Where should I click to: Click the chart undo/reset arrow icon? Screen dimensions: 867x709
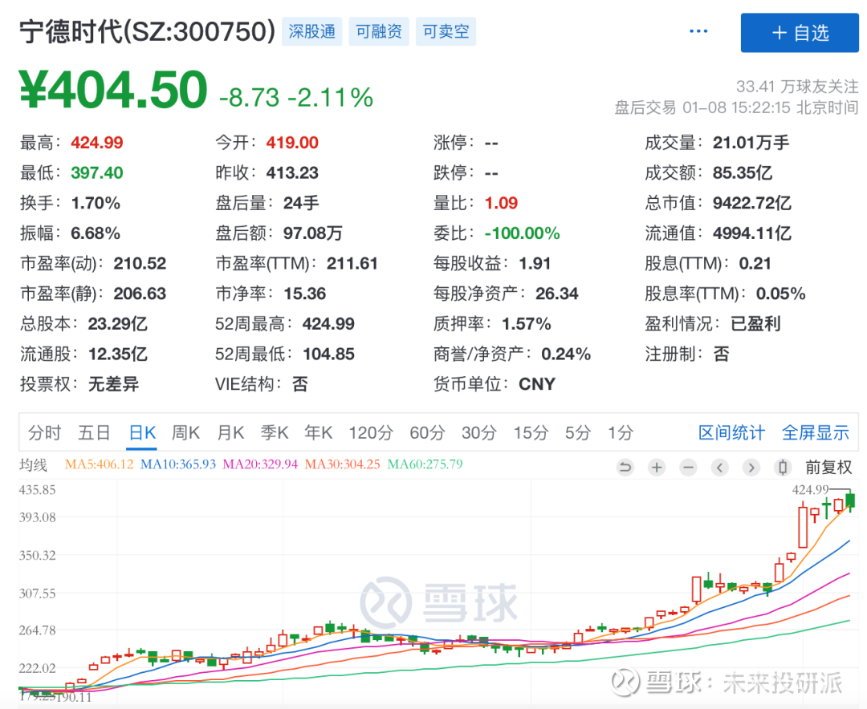pos(625,468)
